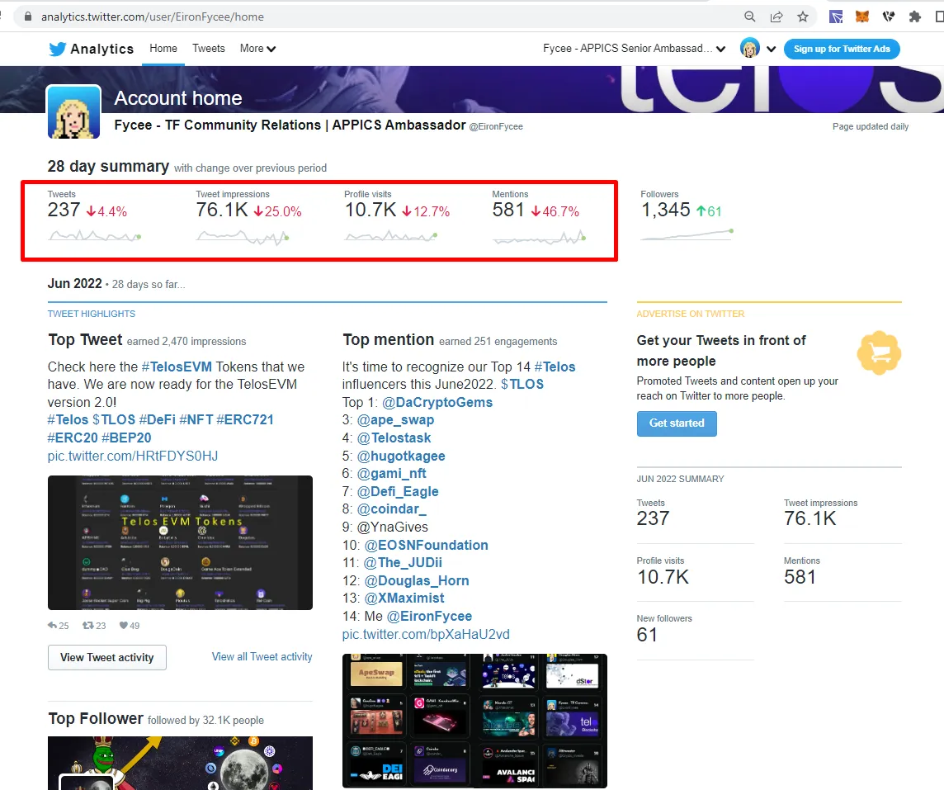The width and height of the screenshot is (944, 790).
Task: Open the @EironFycee mention link
Action: (x=429, y=616)
